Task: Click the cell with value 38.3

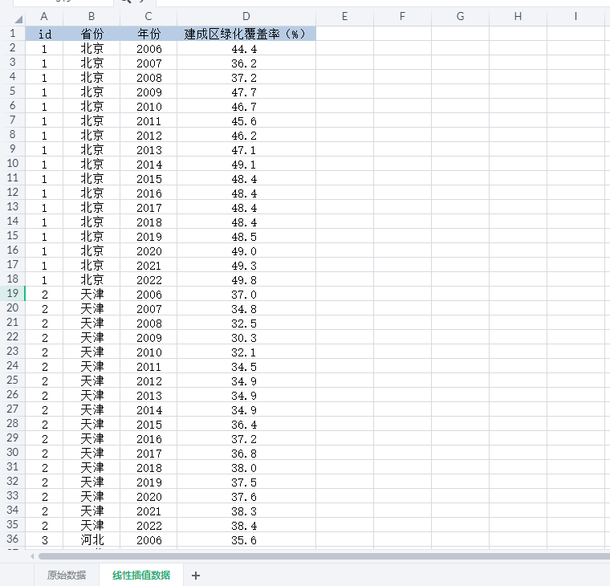Action: coord(246,511)
